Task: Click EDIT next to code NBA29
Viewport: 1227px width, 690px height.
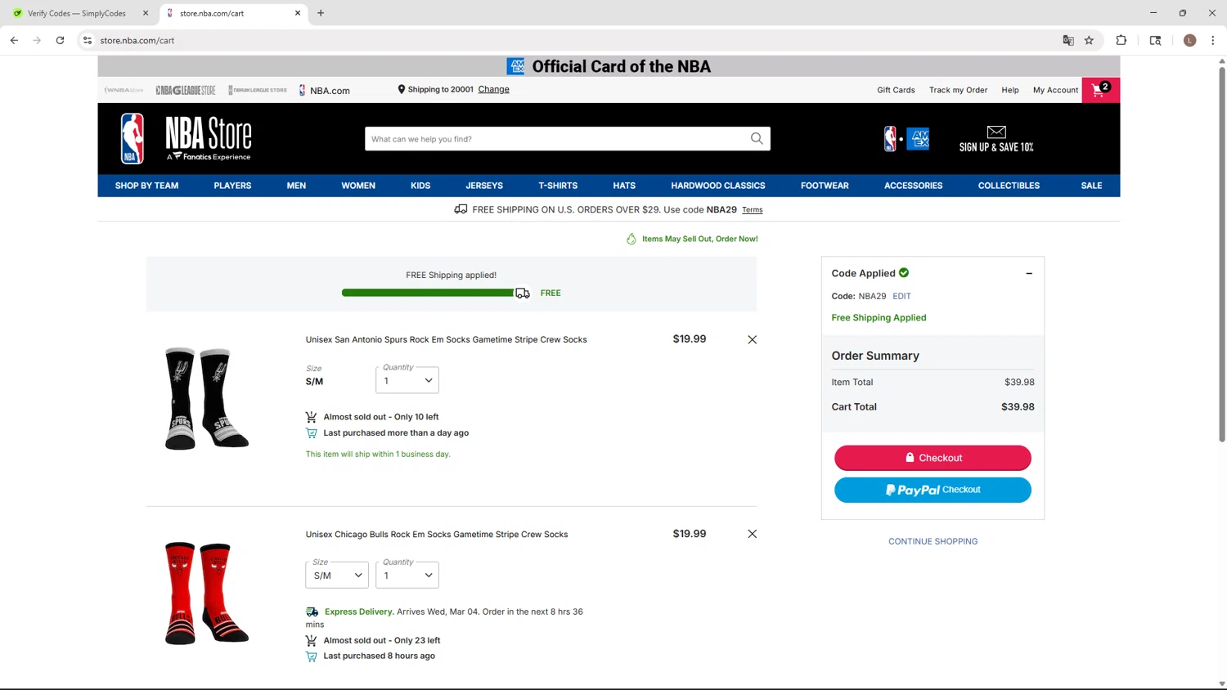Action: [901, 296]
